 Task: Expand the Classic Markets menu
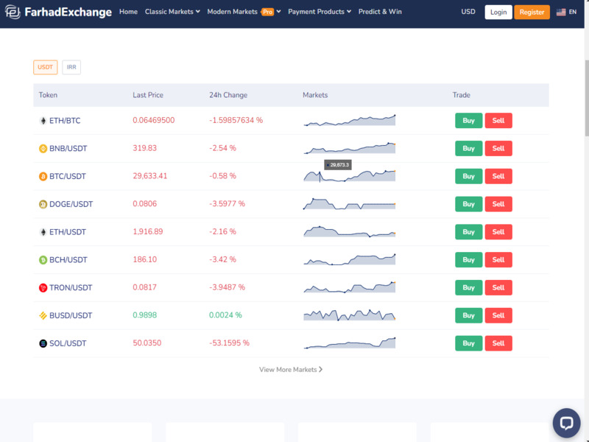172,12
